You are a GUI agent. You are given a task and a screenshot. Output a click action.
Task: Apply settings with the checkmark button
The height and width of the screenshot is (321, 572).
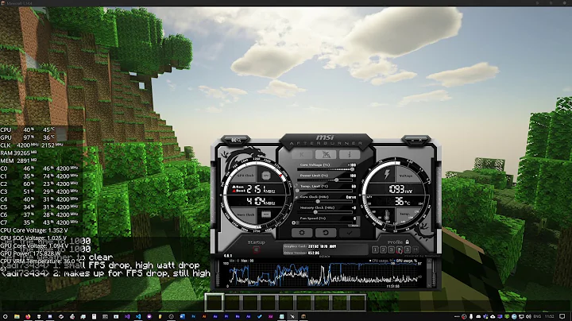pos(350,233)
